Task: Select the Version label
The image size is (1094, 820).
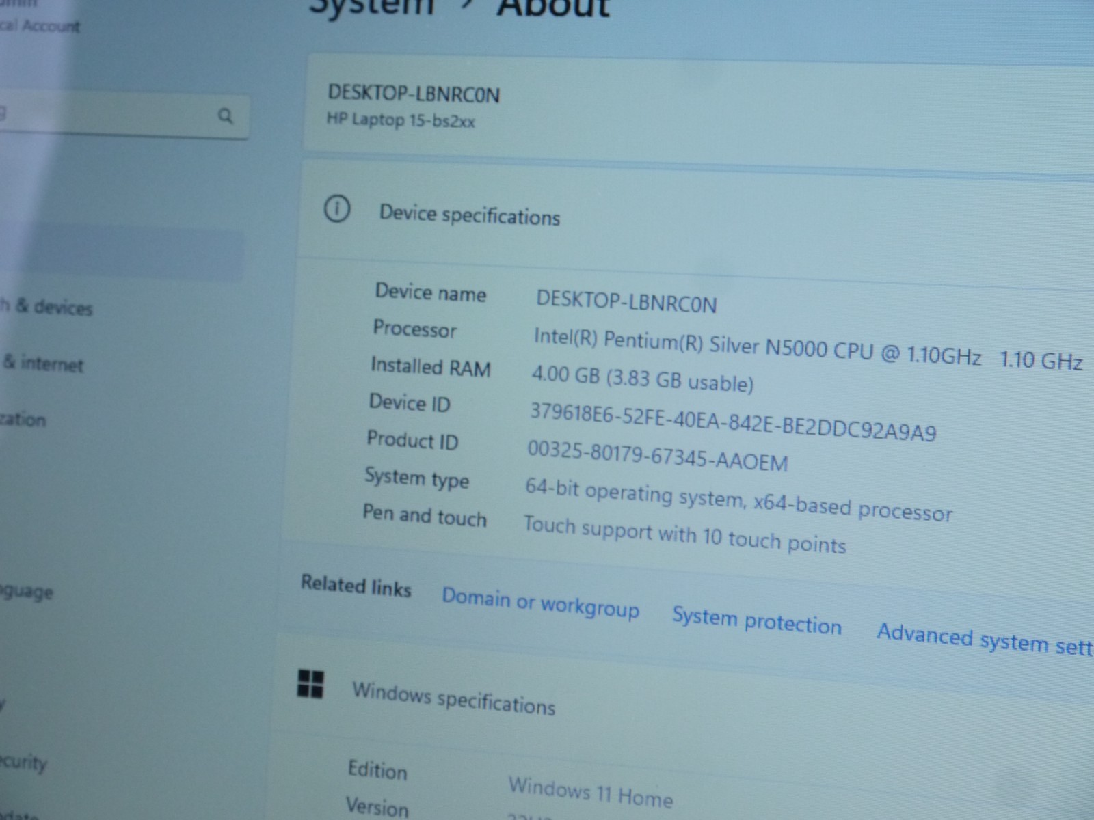Action: click(x=377, y=806)
